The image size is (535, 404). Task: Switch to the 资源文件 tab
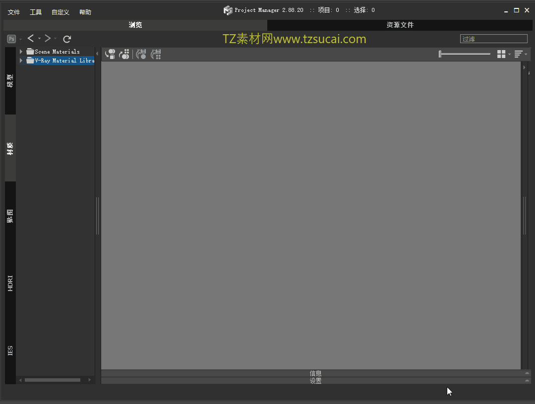coord(400,25)
